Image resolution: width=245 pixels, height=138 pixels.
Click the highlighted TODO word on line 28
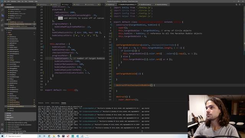[x=60, y=18]
